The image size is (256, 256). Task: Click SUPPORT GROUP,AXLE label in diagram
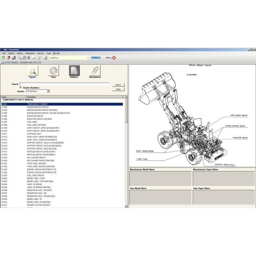[225, 165]
